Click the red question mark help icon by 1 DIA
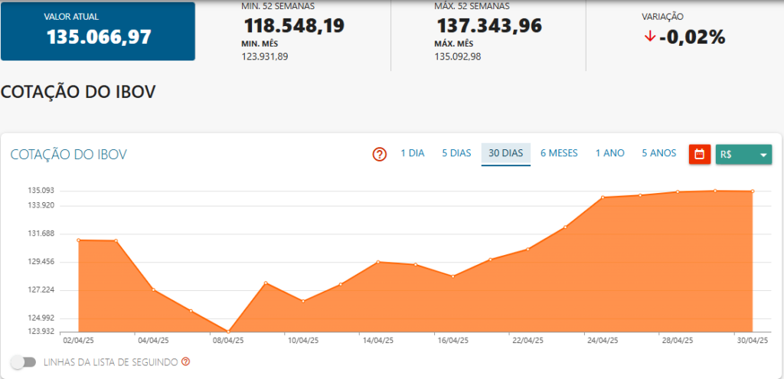Screen dimensions: 784x379 (x=380, y=155)
